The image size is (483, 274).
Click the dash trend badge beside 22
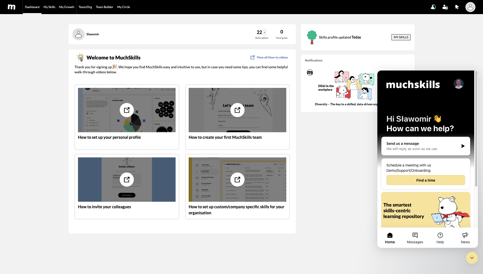265,32
